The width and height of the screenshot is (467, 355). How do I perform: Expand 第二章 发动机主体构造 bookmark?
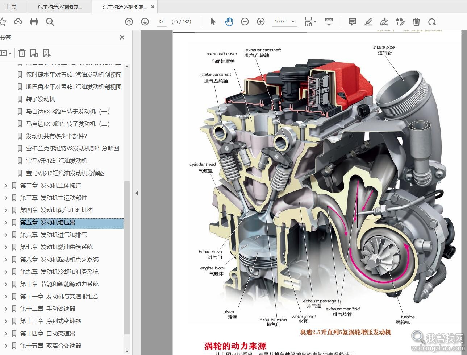pos(5,186)
